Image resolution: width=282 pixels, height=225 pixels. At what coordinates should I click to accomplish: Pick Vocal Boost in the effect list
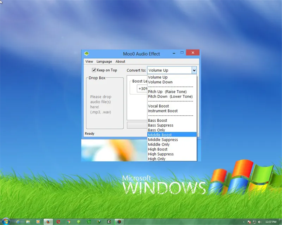158,106
